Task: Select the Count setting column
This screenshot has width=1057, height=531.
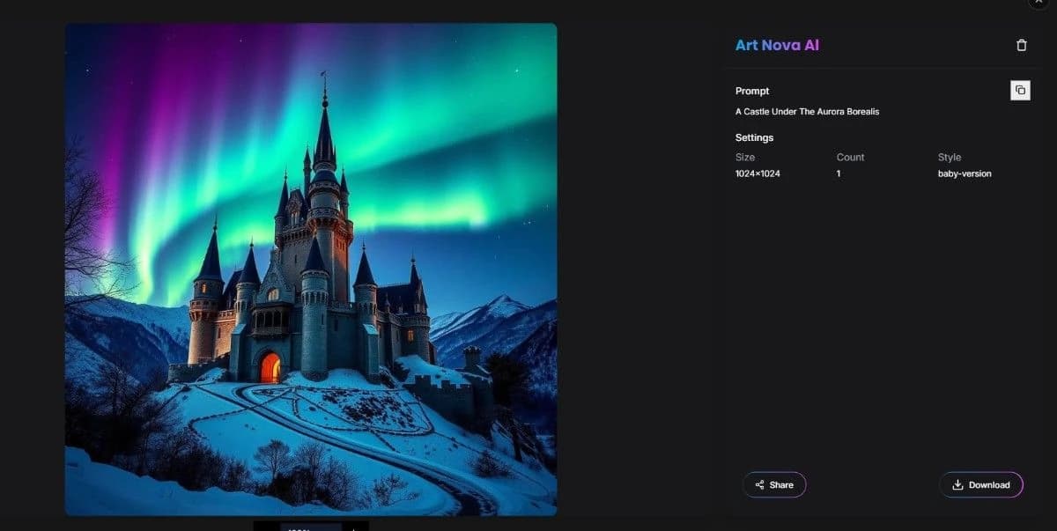Action: pos(850,166)
